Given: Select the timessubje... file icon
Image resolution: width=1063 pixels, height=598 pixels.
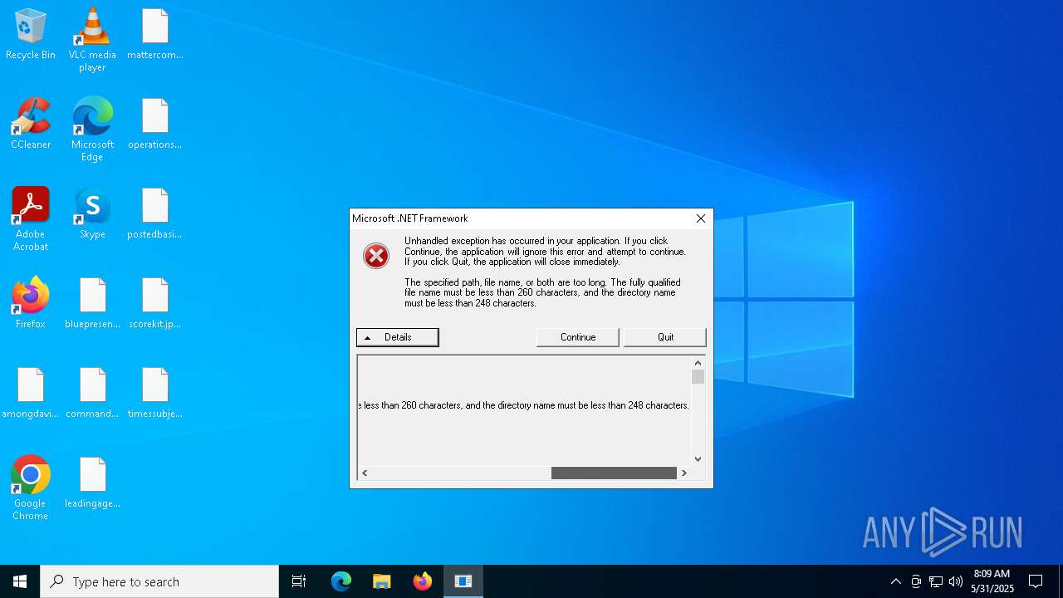Looking at the screenshot, I should coord(155,394).
